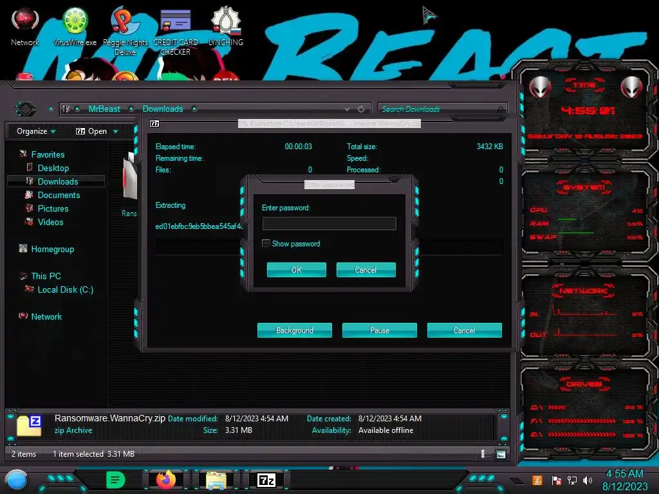This screenshot has height=494, width=659.
Task: Open Firefox from the taskbar
Action: (x=166, y=480)
